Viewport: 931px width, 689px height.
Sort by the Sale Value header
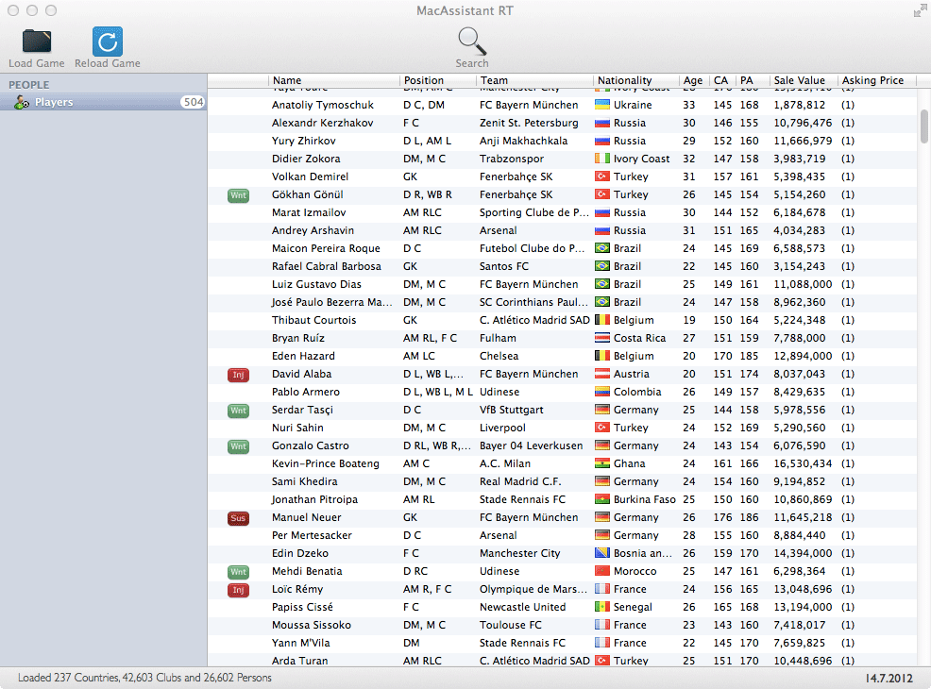click(803, 80)
